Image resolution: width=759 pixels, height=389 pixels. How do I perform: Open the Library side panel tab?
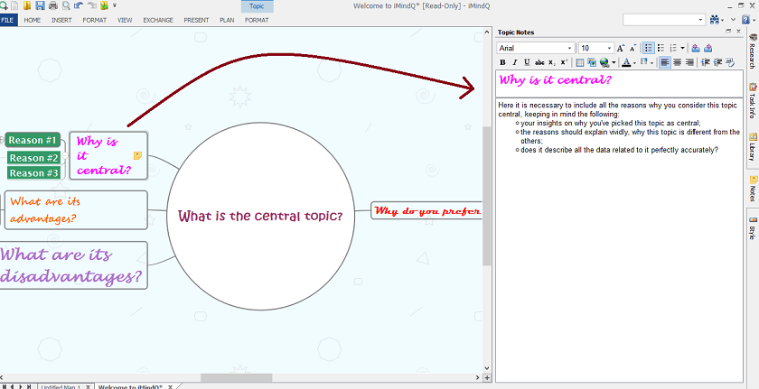[x=753, y=147]
